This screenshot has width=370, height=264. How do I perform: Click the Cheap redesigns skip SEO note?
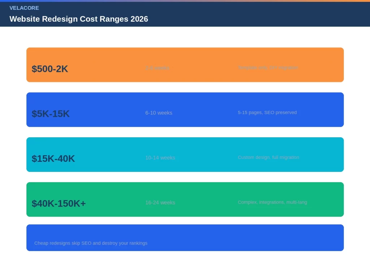click(x=91, y=243)
